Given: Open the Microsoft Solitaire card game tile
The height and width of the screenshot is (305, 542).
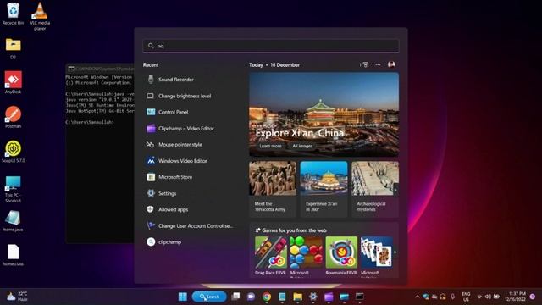Looking at the screenshot, I should (x=376, y=256).
